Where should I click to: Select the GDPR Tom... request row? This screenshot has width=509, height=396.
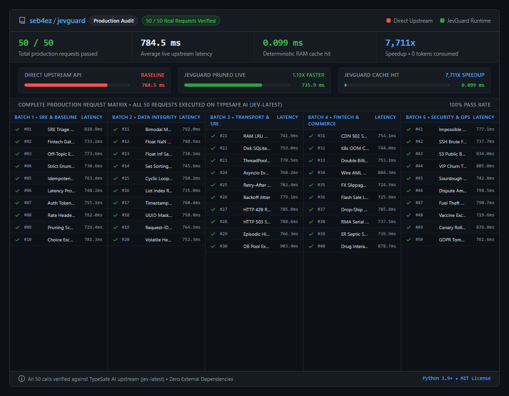pos(450,239)
